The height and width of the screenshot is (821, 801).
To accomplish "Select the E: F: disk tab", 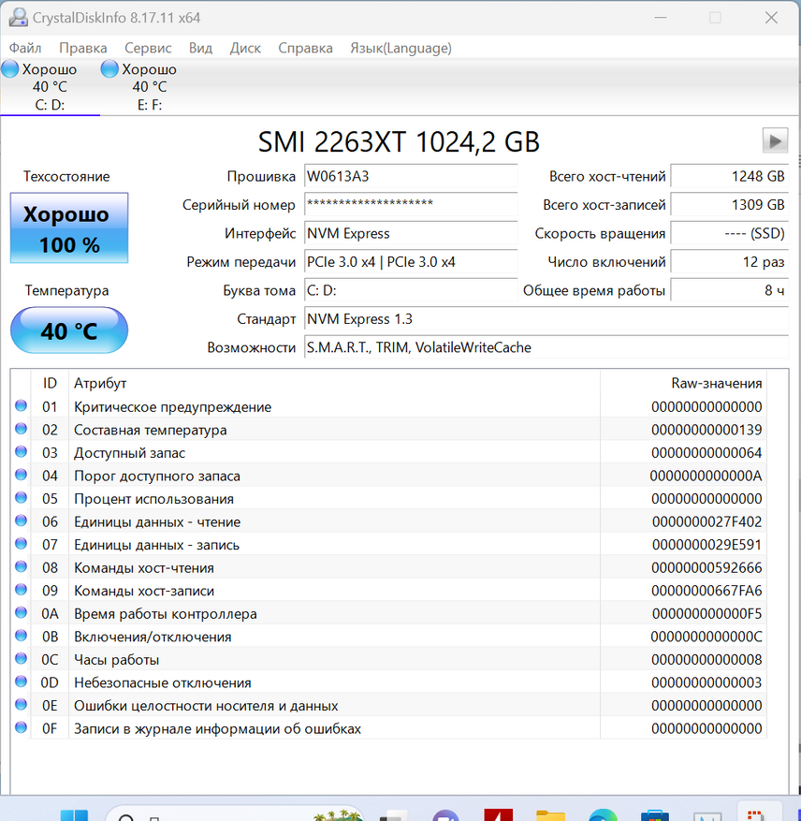I will click(150, 87).
